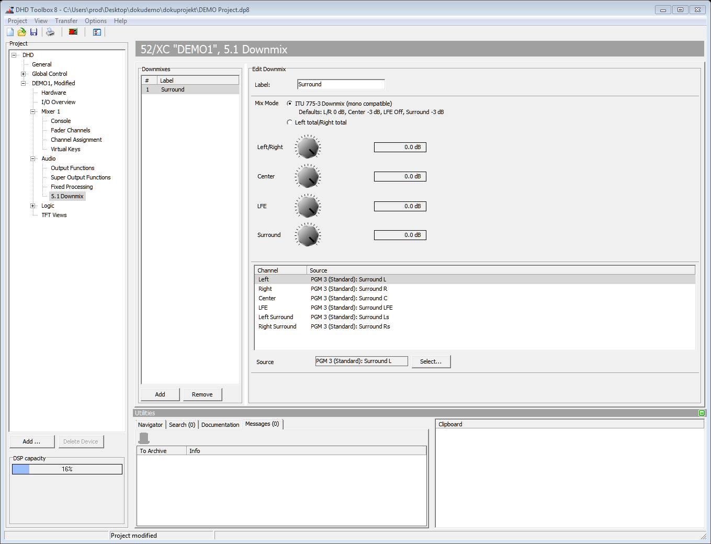Click the Save floppy disk icon
This screenshot has width=711, height=544.
(x=33, y=32)
